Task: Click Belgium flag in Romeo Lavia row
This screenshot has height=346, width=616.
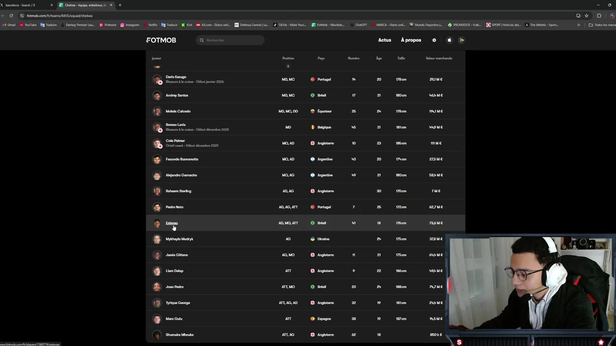Action: pos(313,127)
